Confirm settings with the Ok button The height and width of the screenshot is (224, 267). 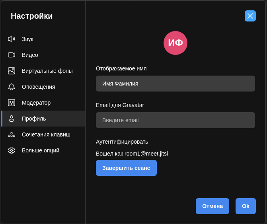[x=246, y=206]
